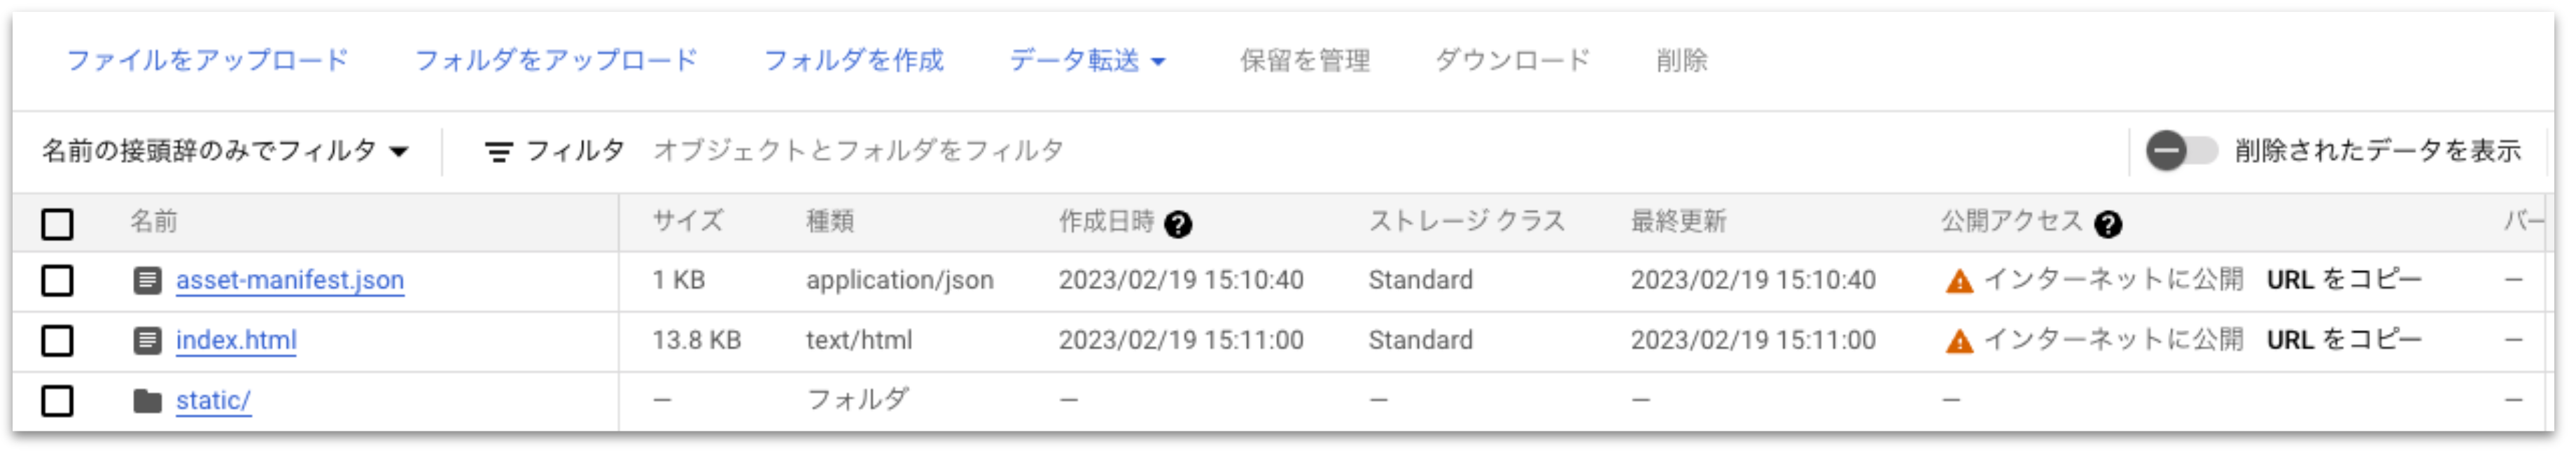
Task: Click ファイルをアップロード in the toolbar
Action: click(207, 61)
